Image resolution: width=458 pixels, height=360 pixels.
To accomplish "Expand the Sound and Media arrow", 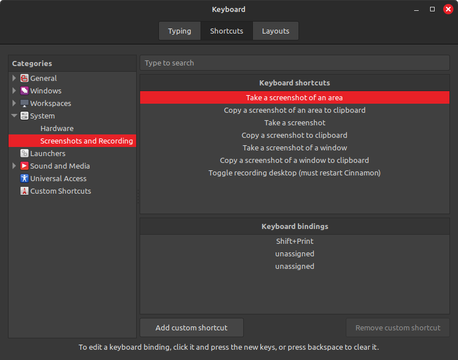I will [14, 166].
